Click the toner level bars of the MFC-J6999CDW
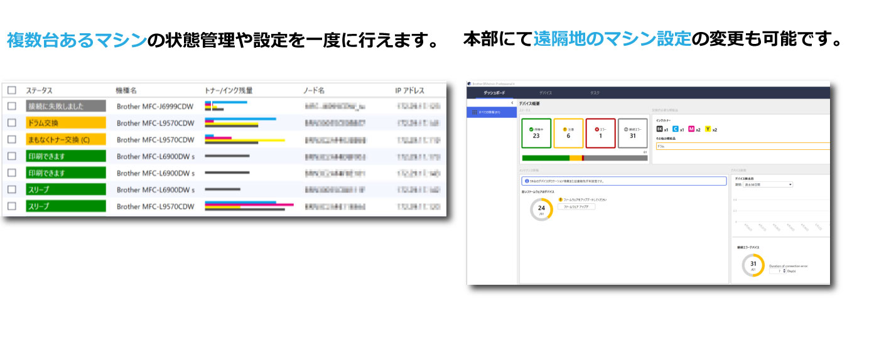879x345 pixels. 227,106
